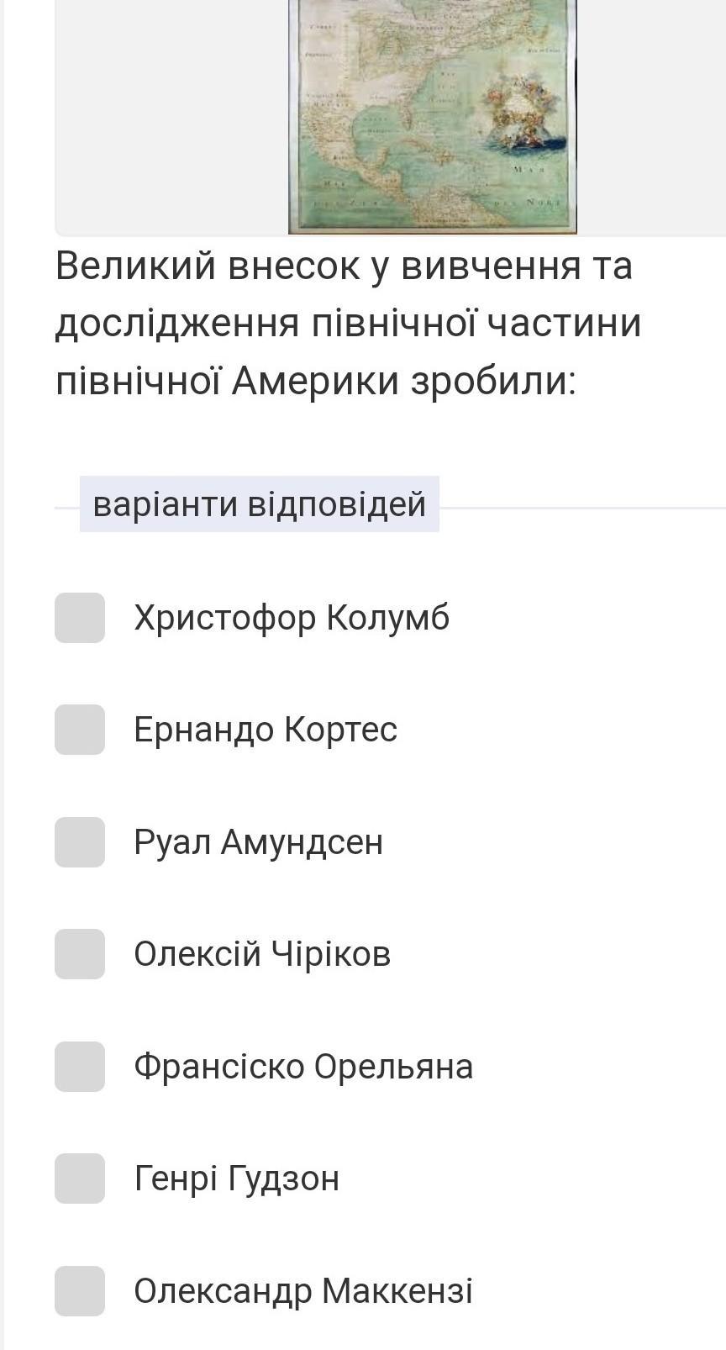Viewport: 726px width, 1350px height.
Task: Pick the Руал Амундсен answer label
Action: click(258, 842)
